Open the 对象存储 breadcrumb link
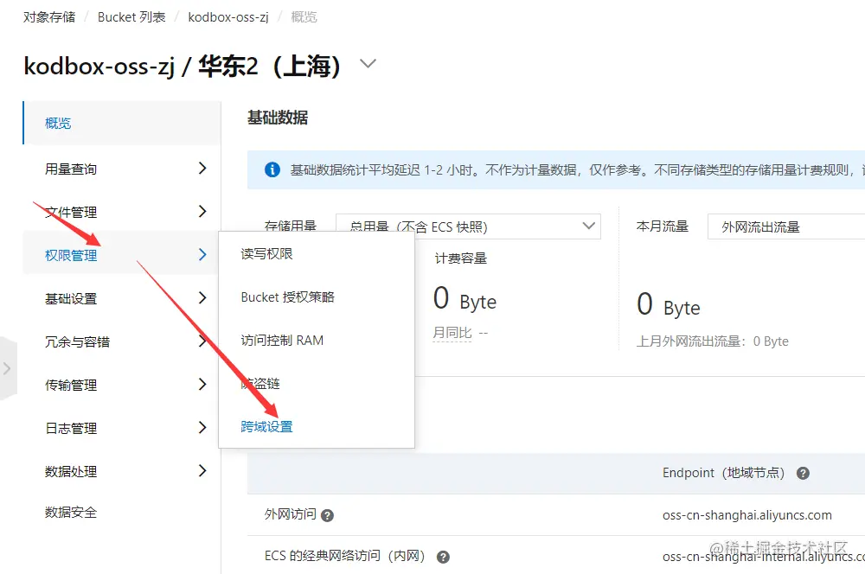 tap(49, 17)
